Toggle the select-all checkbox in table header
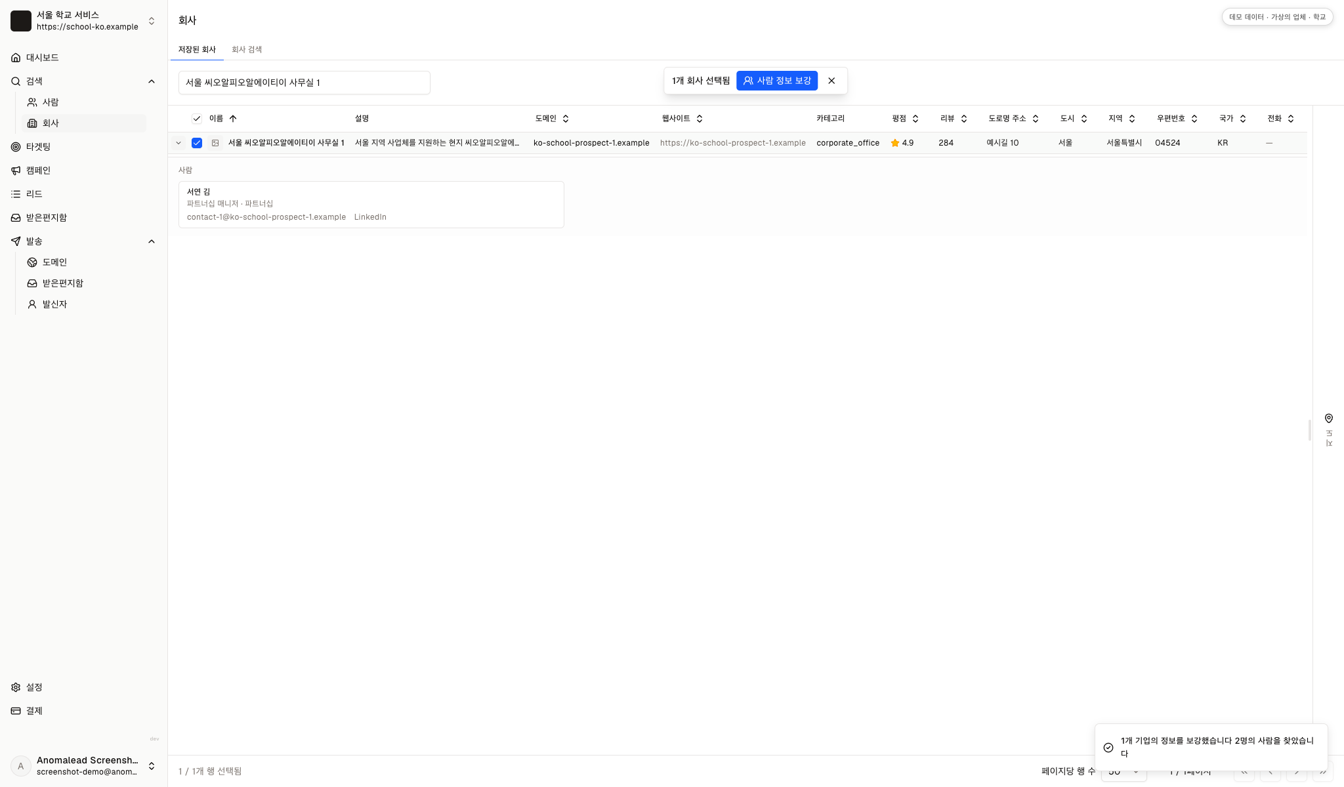The height and width of the screenshot is (787, 1344). [197, 119]
